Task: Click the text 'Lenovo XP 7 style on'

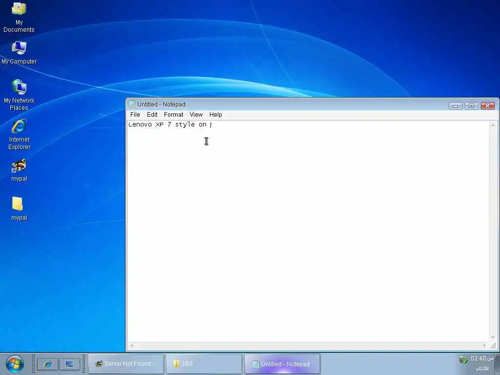Action: click(167, 125)
